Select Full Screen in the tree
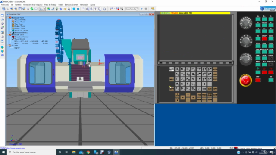Image resolution: width=276 pixels, height=155 pixels. click(x=20, y=20)
